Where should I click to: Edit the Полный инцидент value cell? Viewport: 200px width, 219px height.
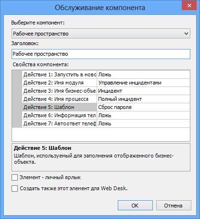143,99
